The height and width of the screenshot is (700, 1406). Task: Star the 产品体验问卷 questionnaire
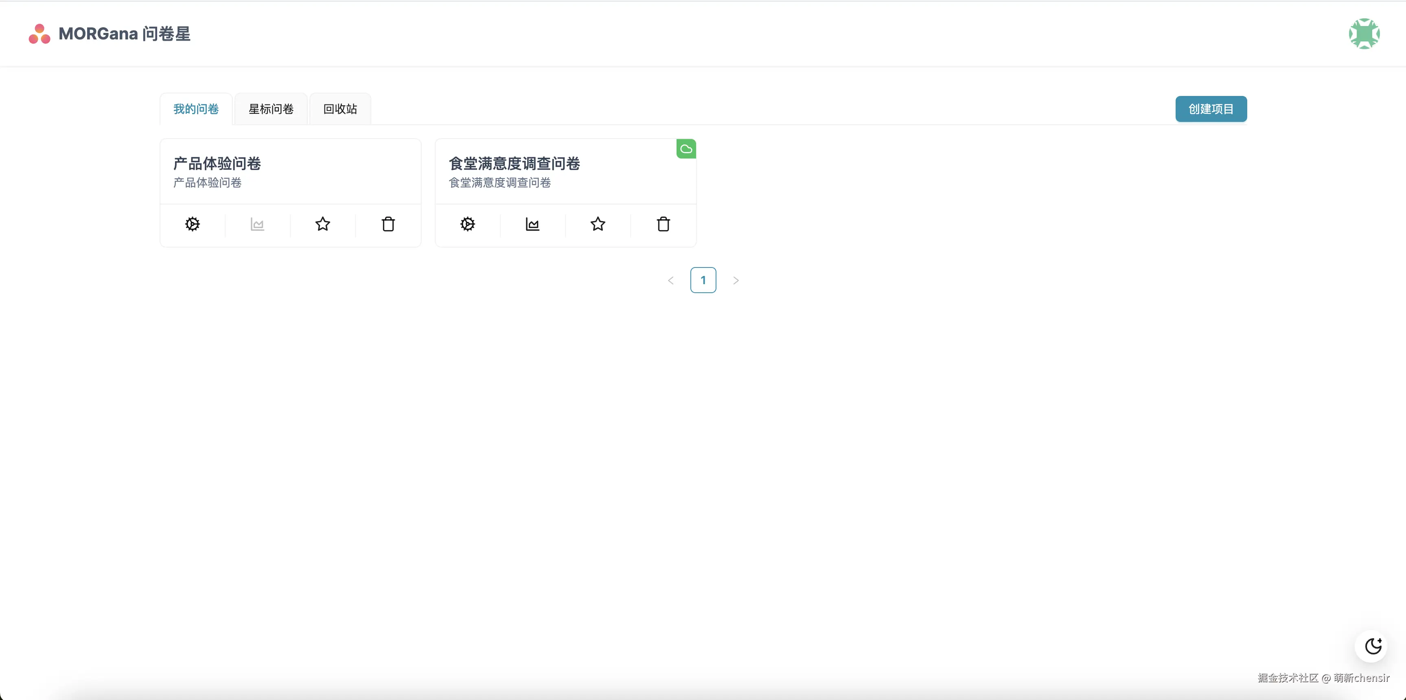tap(322, 224)
